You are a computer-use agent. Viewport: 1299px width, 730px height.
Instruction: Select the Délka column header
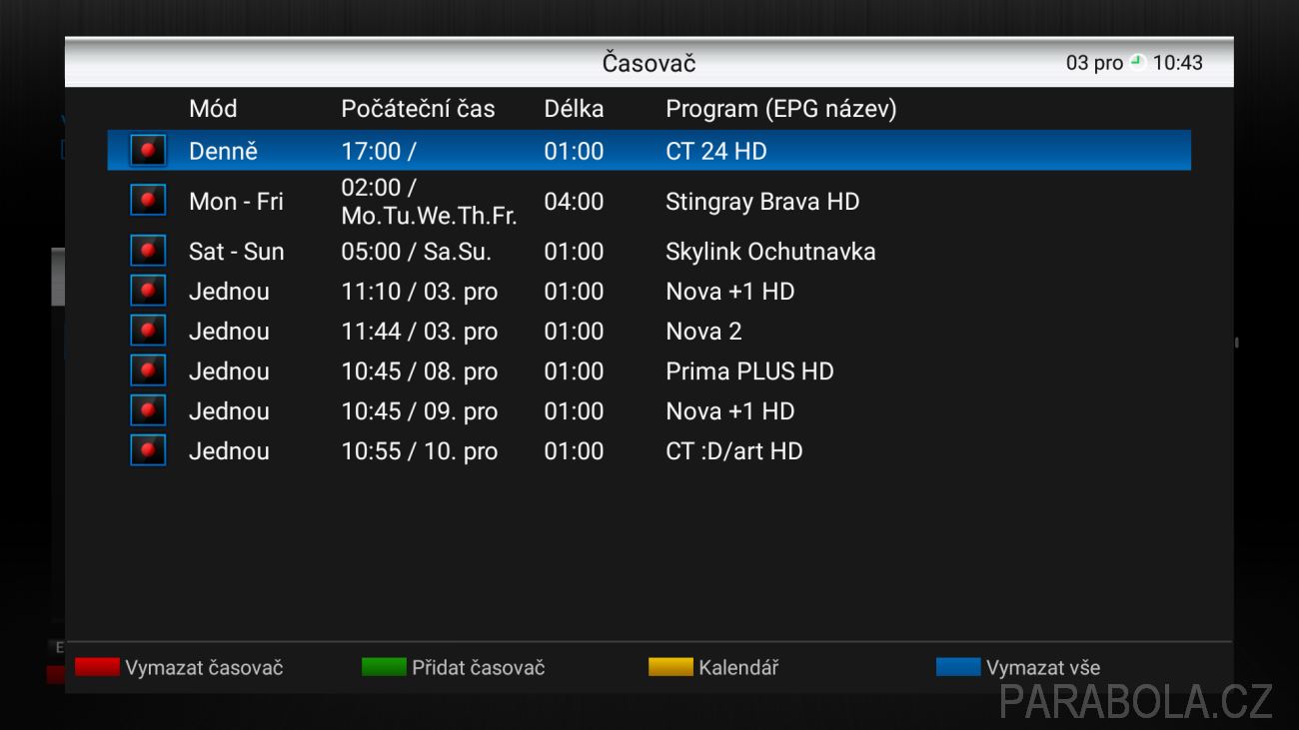pyautogui.click(x=574, y=109)
